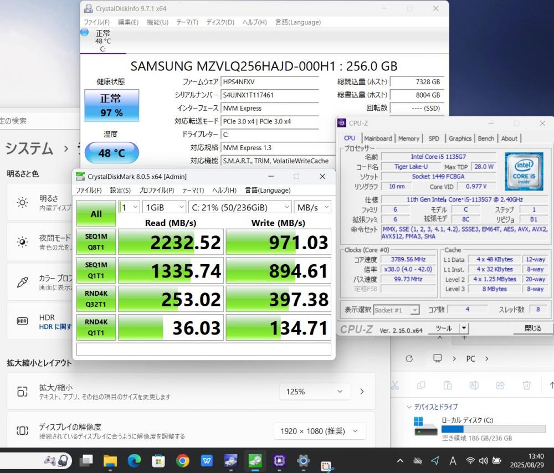This screenshot has width=554, height=473.
Task: Switch to CPU-Z SPD tab
Action: coord(434,138)
